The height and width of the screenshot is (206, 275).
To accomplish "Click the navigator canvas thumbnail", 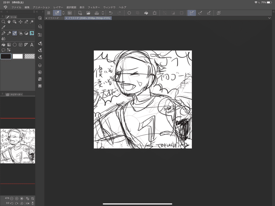I will (x=18, y=146).
